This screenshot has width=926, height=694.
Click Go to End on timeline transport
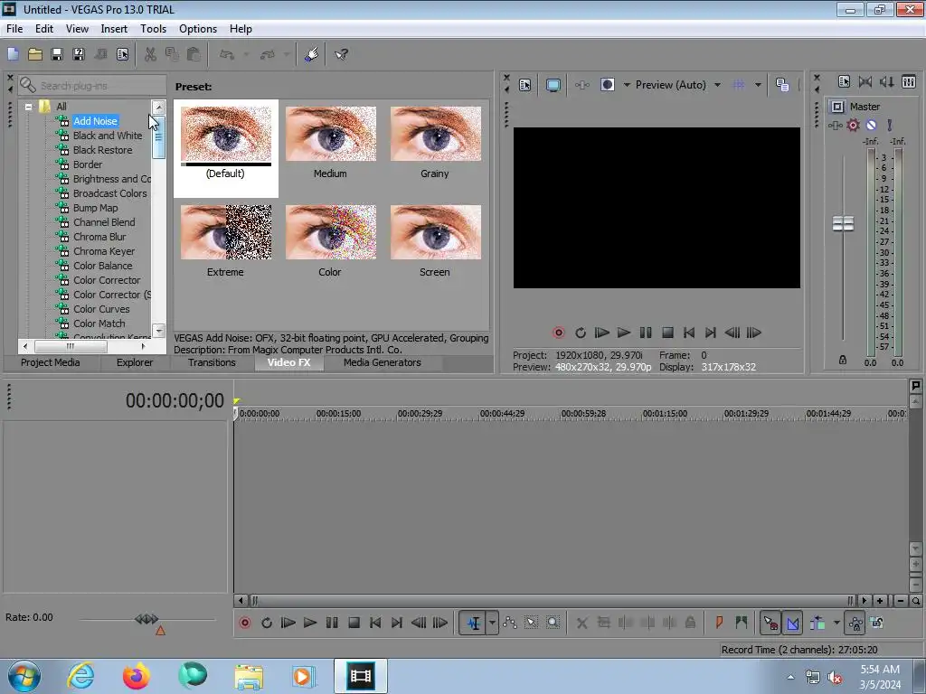(x=397, y=623)
